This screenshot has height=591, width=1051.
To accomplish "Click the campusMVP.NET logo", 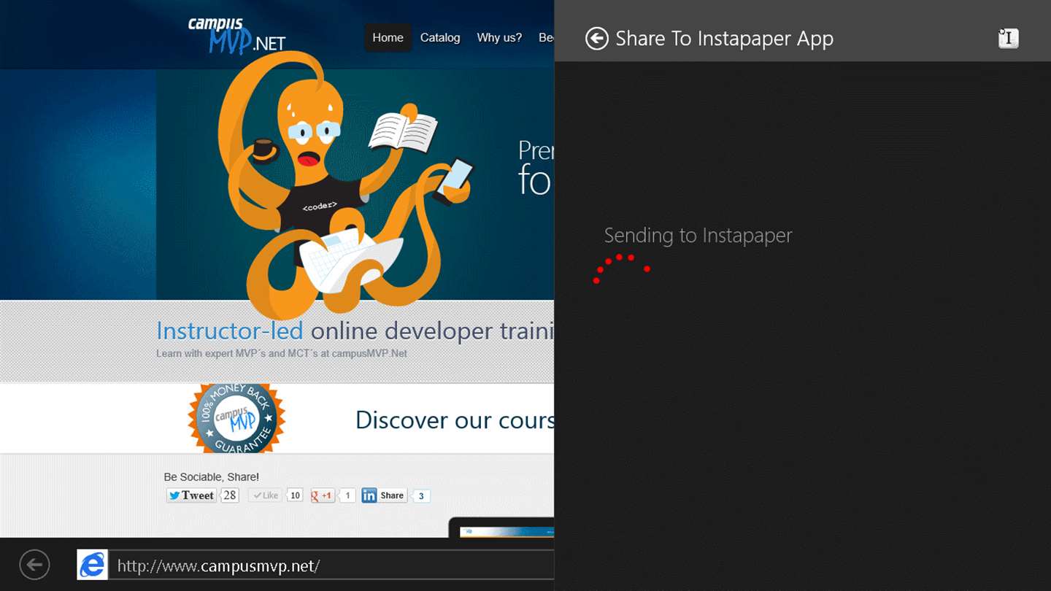I will [236, 36].
